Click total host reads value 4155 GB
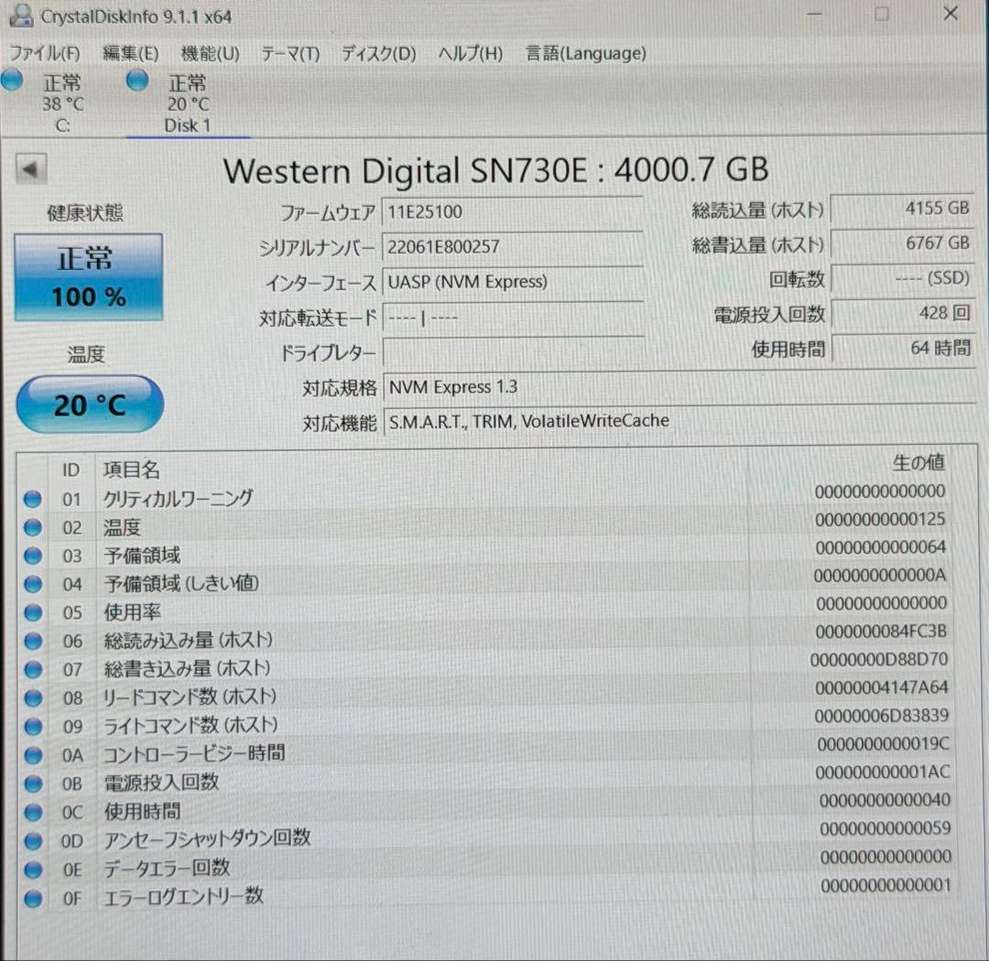 coord(902,208)
